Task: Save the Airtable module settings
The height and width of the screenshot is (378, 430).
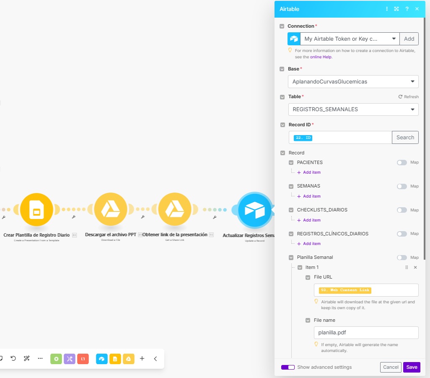Action: click(412, 367)
